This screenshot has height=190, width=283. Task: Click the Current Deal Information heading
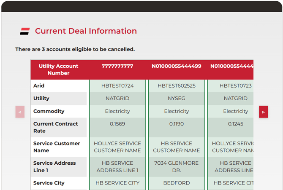click(x=86, y=31)
